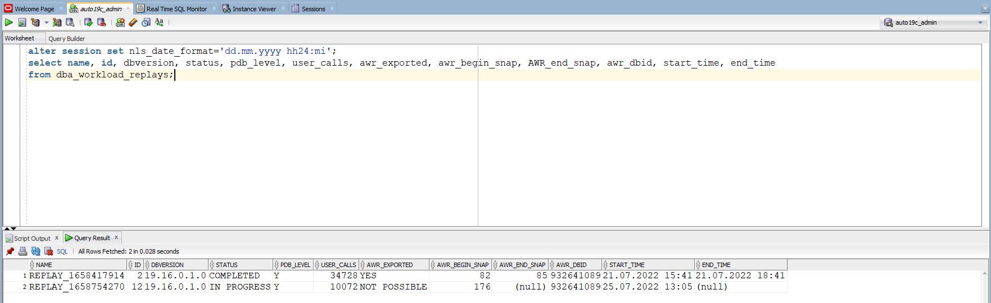Expand the editor with the down arrow

(13, 229)
